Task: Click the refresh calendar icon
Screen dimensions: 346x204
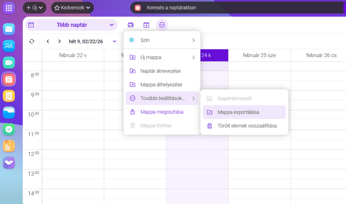Action: (x=31, y=41)
